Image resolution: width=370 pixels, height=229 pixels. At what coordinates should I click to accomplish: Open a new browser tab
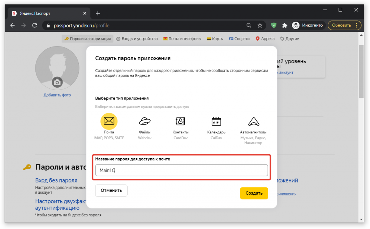click(98, 13)
